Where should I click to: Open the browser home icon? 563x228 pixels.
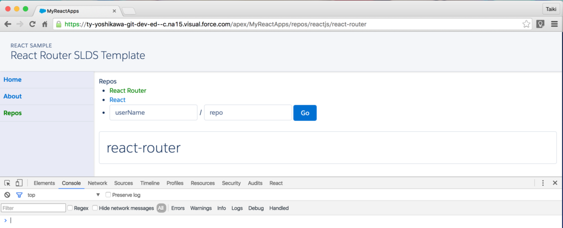coord(45,24)
